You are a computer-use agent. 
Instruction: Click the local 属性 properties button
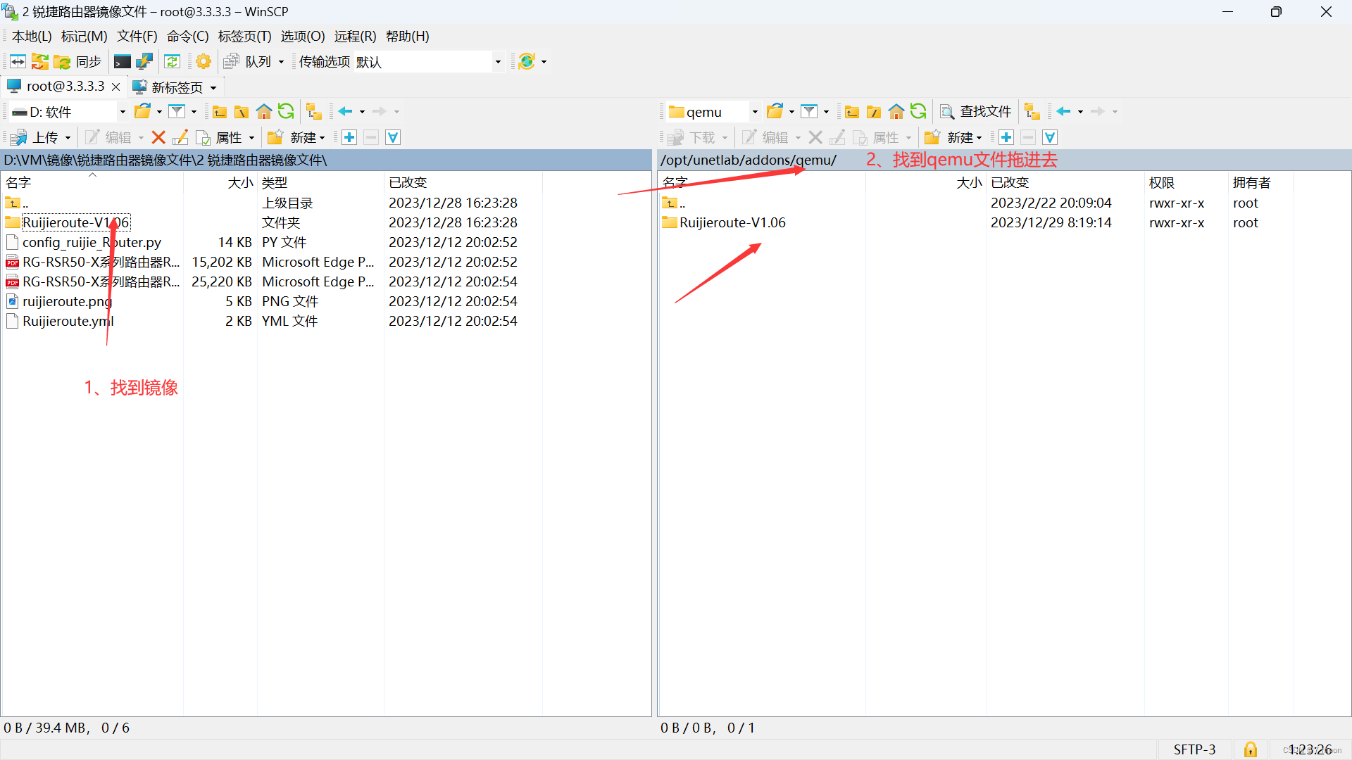tap(220, 137)
